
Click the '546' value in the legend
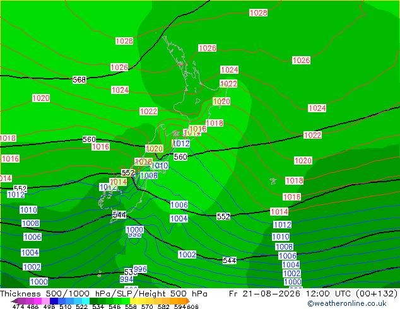click(114, 306)
